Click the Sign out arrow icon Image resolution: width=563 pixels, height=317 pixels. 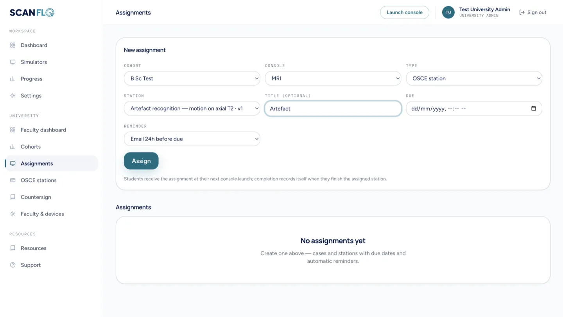[x=522, y=12]
